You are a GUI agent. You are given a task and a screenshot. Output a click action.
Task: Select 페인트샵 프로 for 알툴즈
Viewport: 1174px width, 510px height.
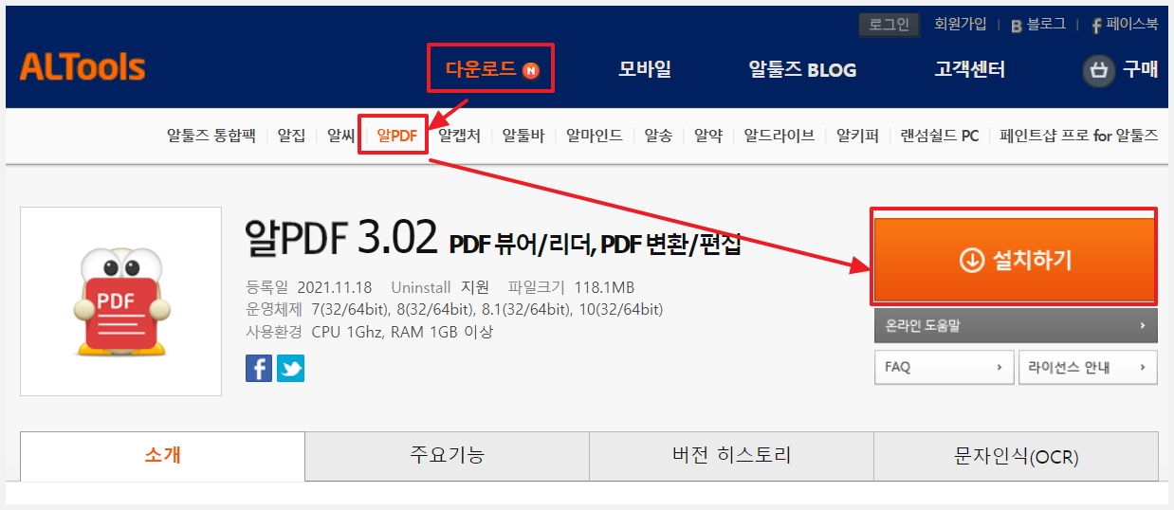(x=1078, y=136)
